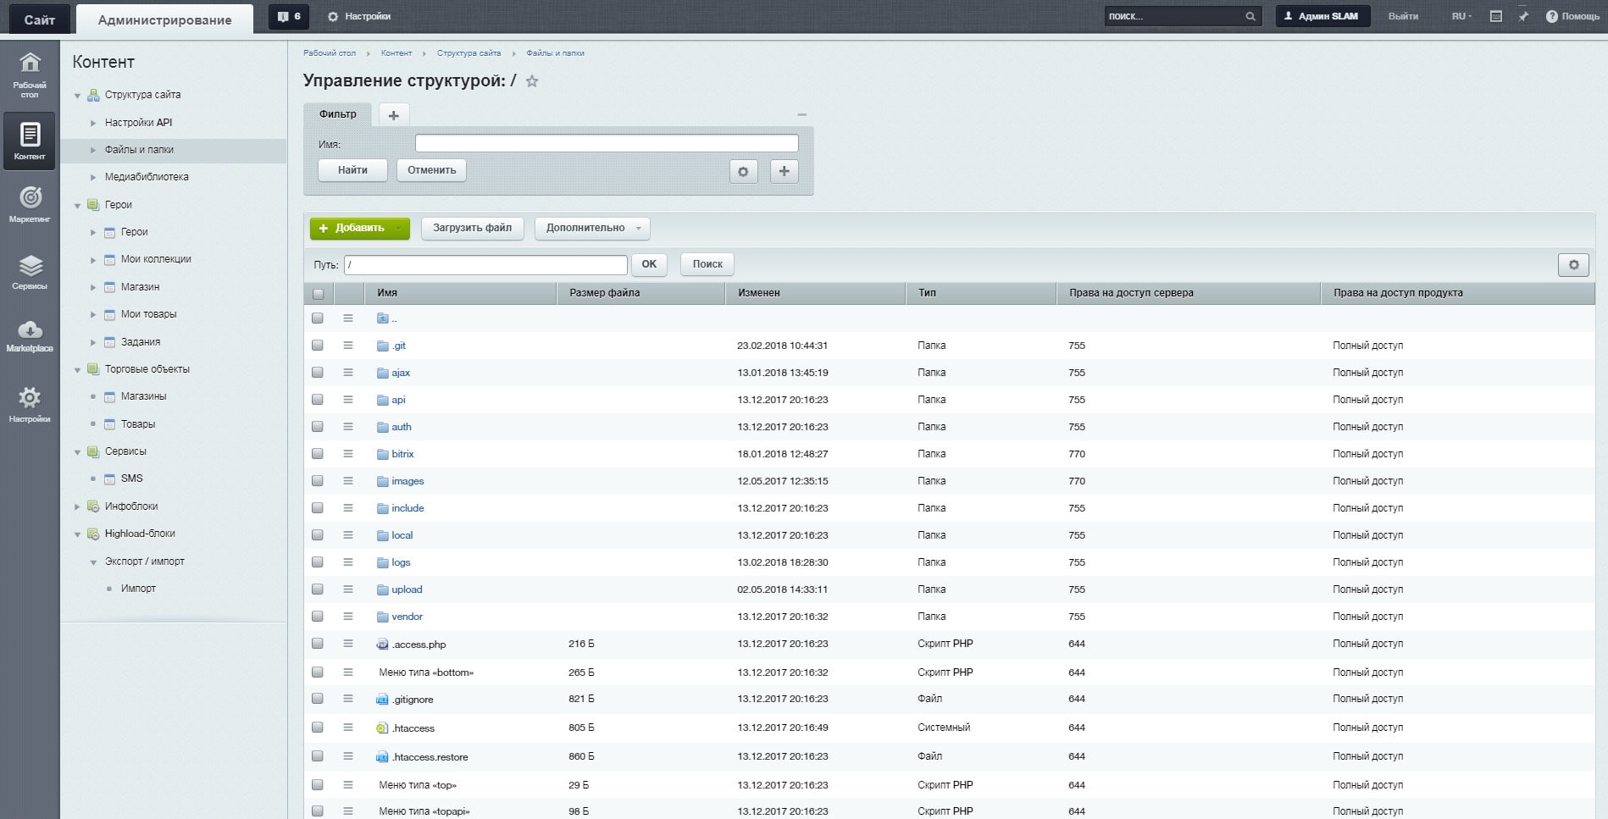The image size is (1608, 819).
Task: Open the Дополнительно dropdown
Action: [x=592, y=228]
